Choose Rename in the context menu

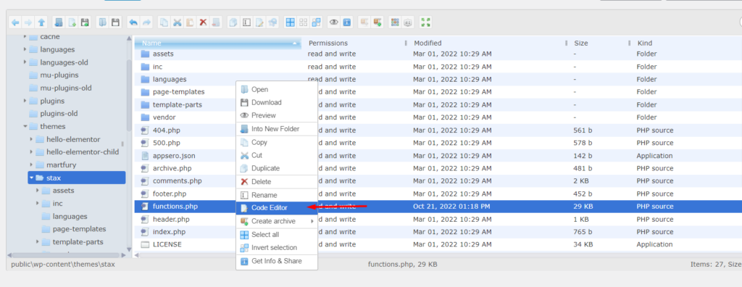click(x=276, y=195)
